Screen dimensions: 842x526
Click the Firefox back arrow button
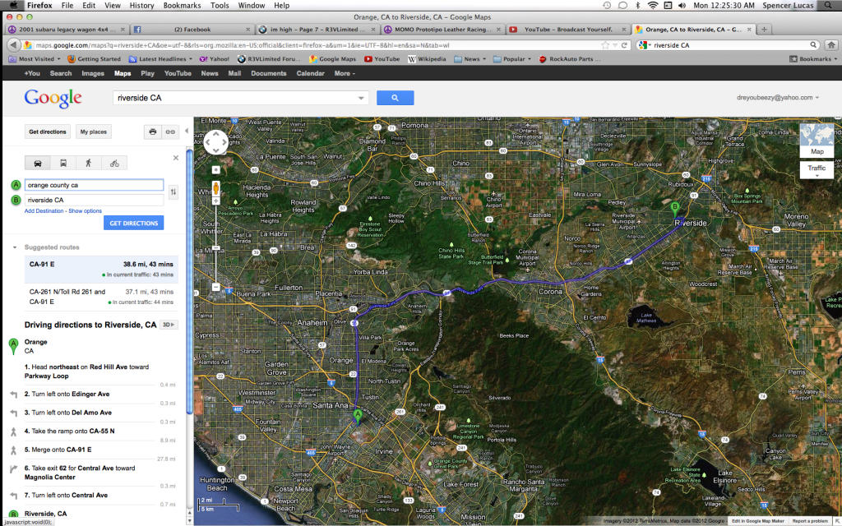click(x=13, y=45)
